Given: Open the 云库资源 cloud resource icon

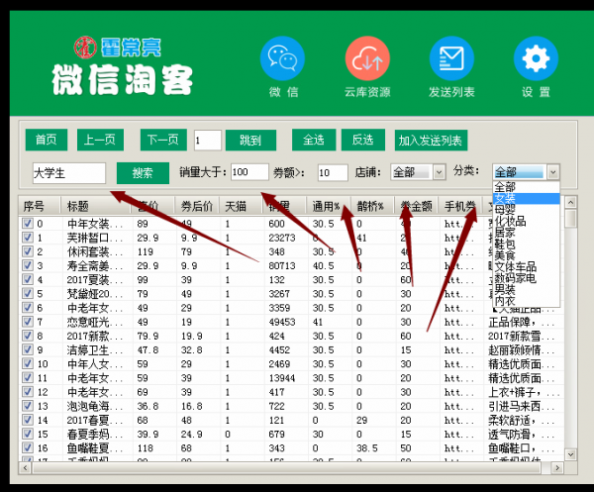Looking at the screenshot, I should [x=367, y=58].
